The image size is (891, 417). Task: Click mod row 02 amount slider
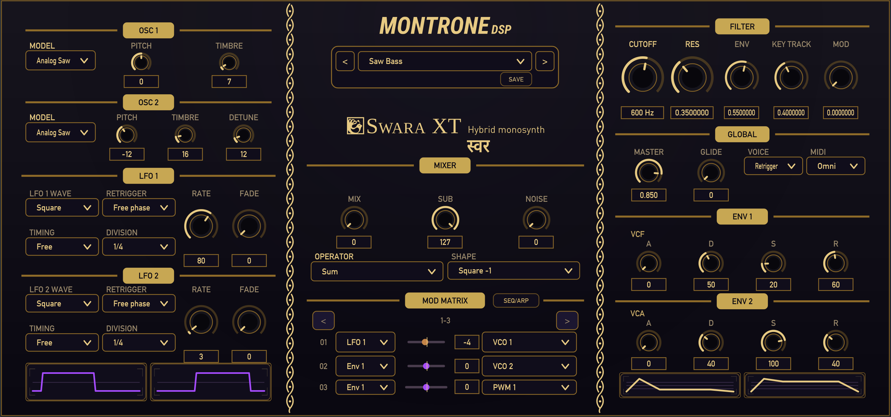[426, 366]
